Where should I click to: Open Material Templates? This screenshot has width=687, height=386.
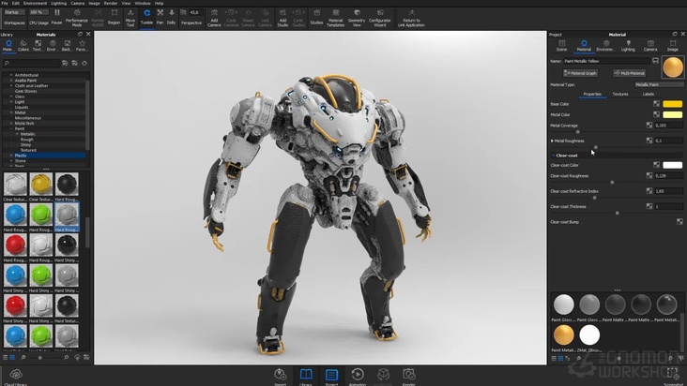(x=336, y=18)
